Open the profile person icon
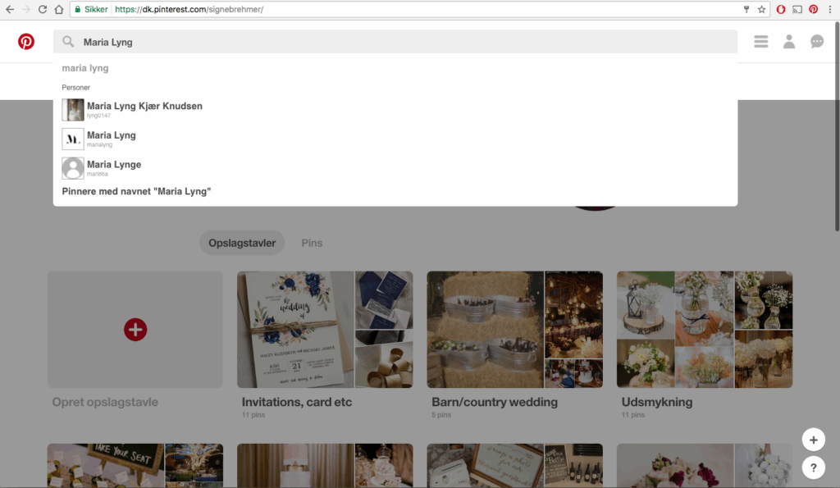The height and width of the screenshot is (488, 840). [x=788, y=41]
